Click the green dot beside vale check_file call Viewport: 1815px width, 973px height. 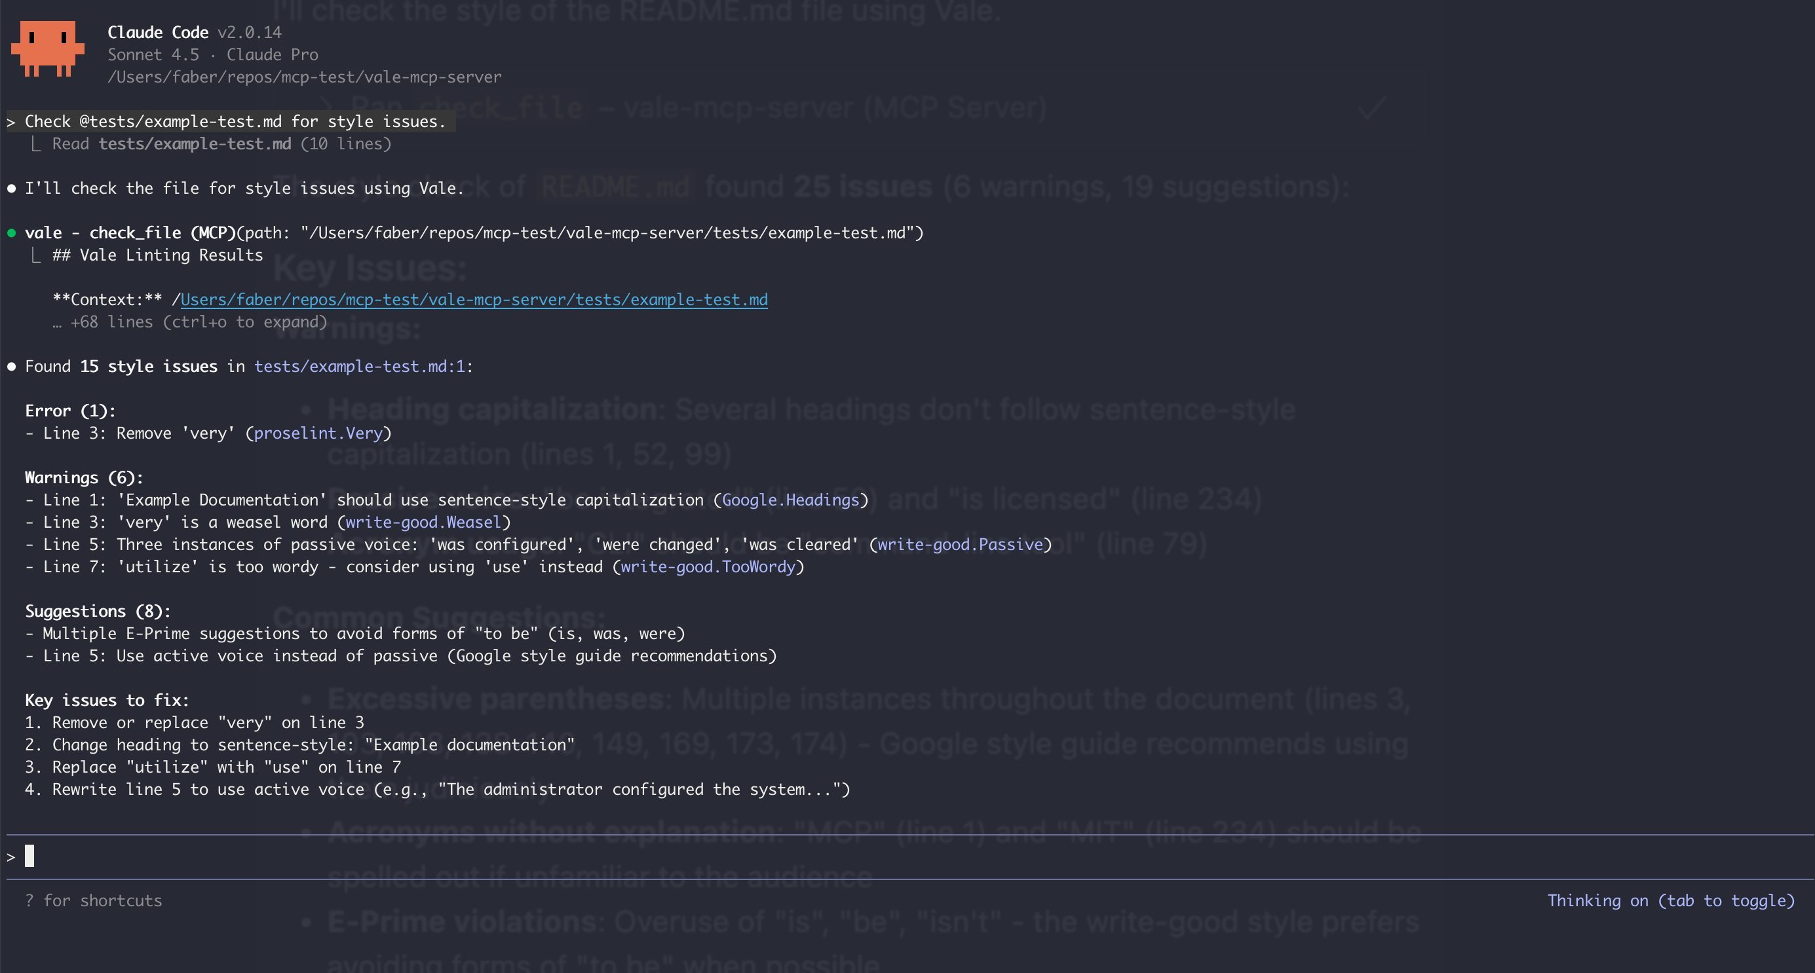pyautogui.click(x=10, y=232)
